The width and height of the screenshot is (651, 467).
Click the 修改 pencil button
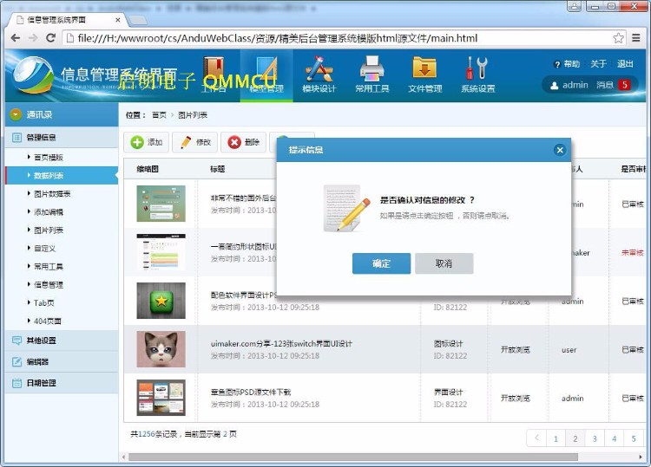click(195, 142)
